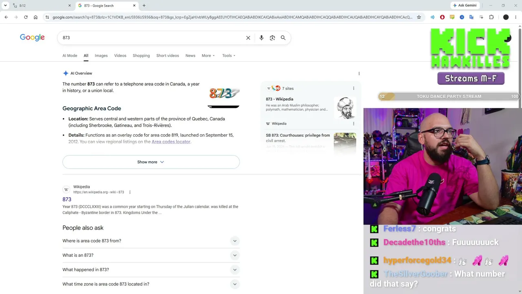Viewport: 522px width, 294px height.
Task: Switch to the 8:12 browser tab
Action: point(42,6)
